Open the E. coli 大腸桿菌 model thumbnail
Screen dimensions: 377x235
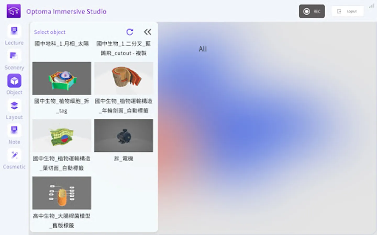(x=62, y=193)
